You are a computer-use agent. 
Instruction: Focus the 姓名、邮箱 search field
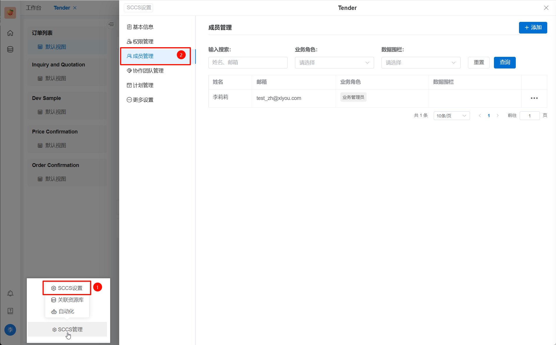[248, 63]
